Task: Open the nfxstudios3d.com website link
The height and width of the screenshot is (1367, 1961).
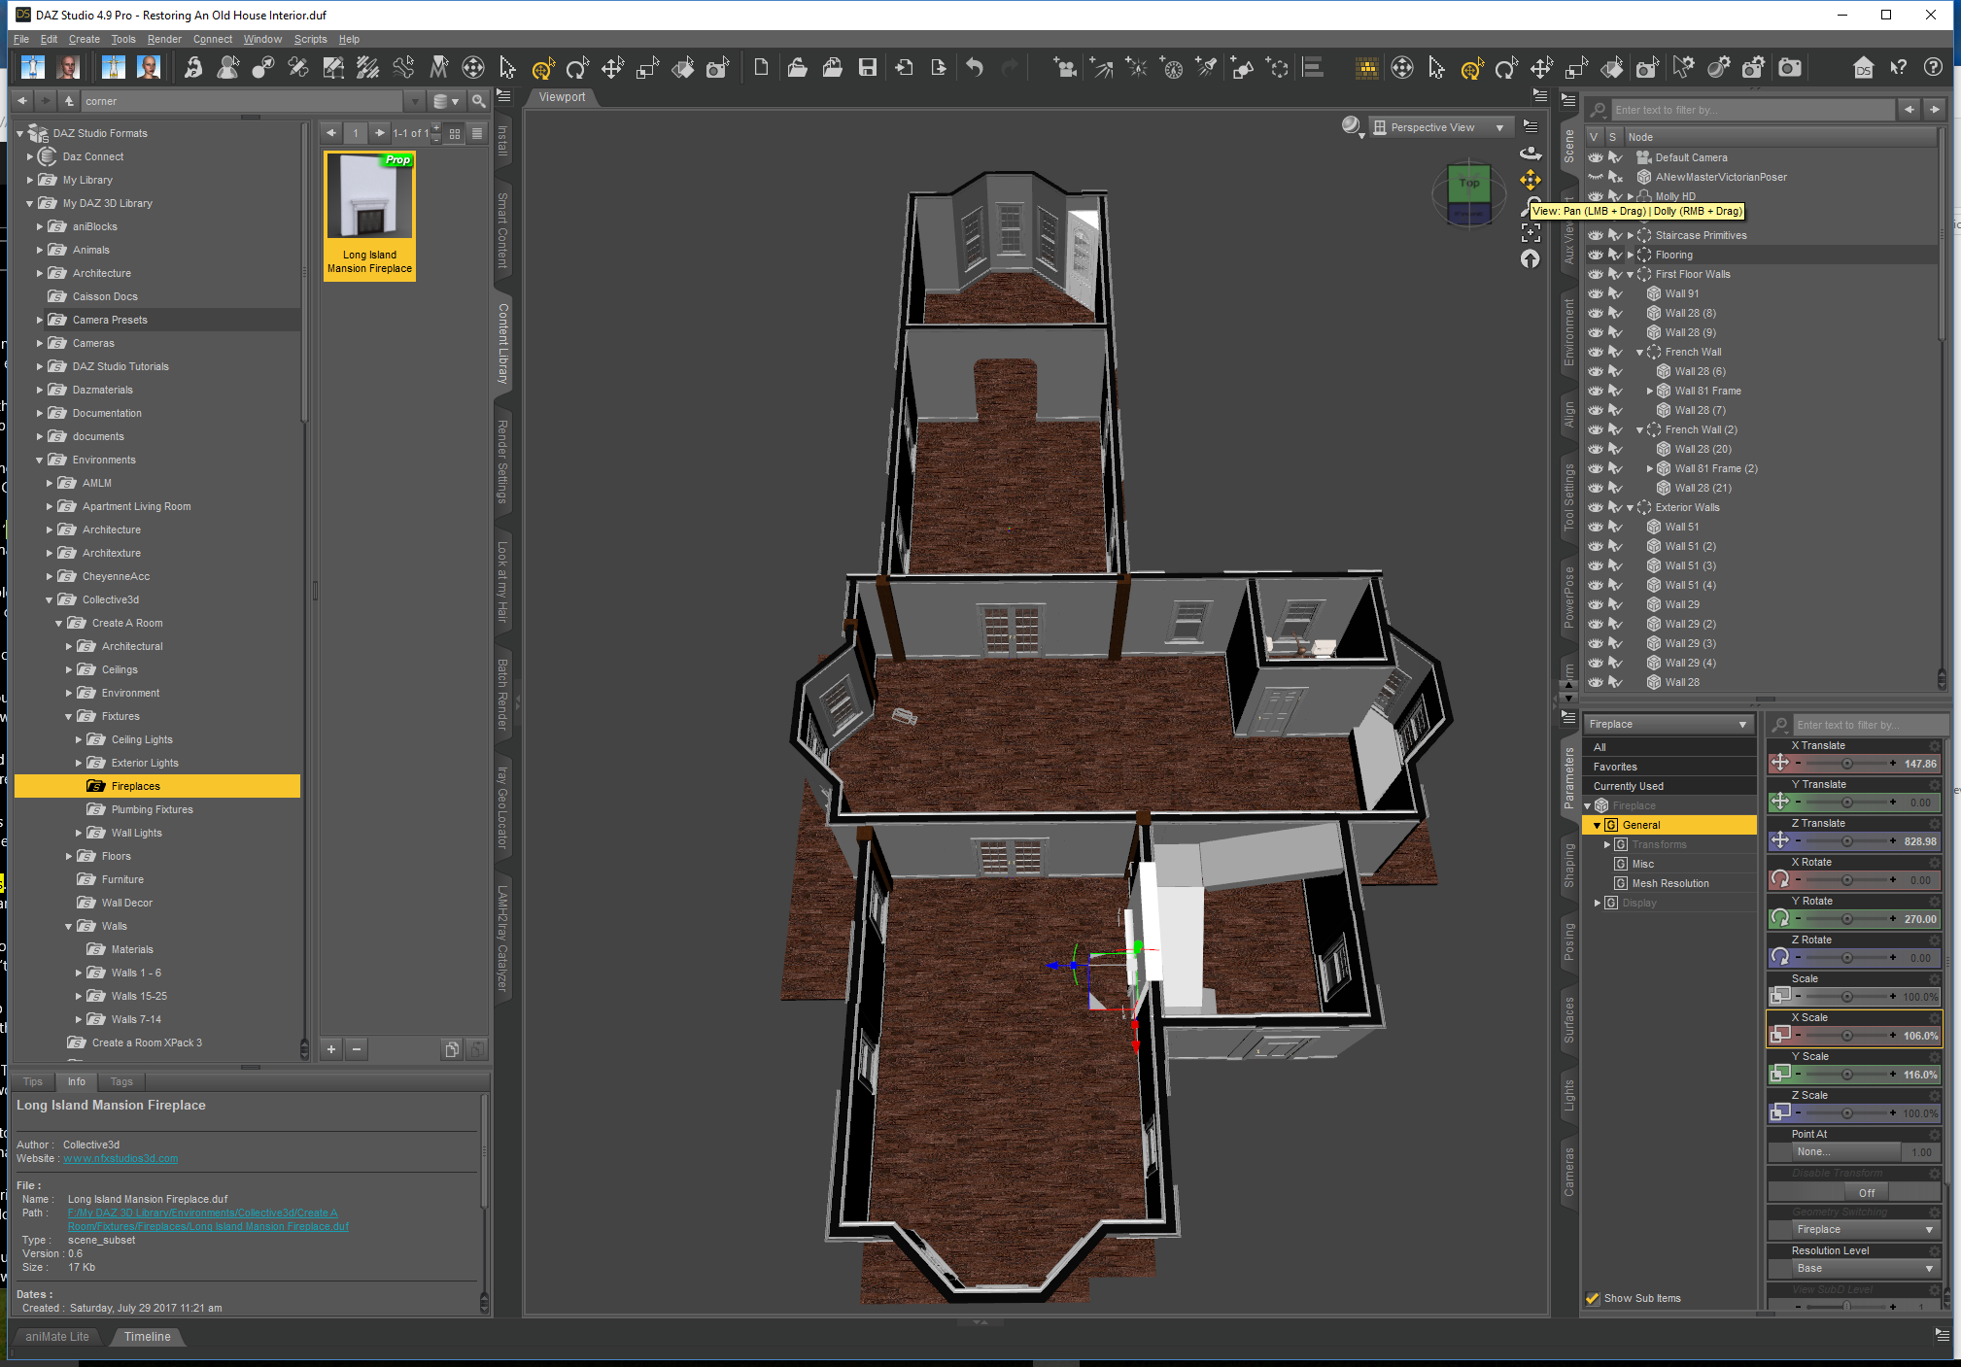Action: pos(120,1158)
